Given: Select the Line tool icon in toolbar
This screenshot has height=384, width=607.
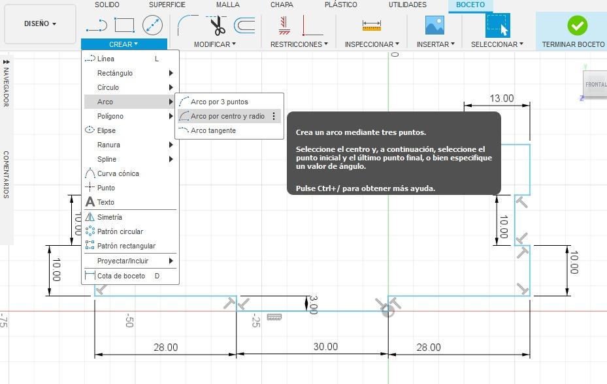Looking at the screenshot, I should click(x=97, y=25).
